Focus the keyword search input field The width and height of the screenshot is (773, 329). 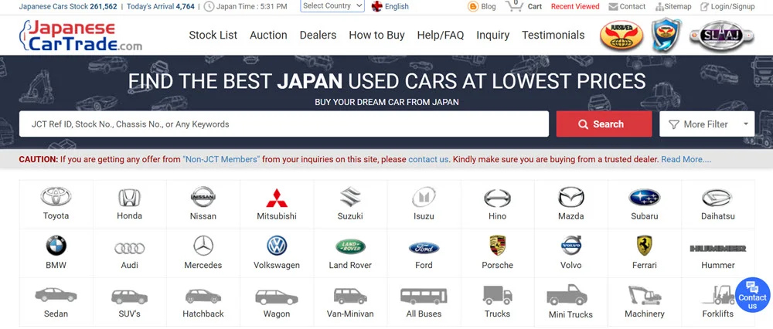point(284,124)
